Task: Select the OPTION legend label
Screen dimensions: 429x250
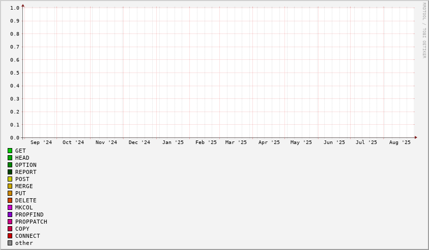Action: click(26, 165)
